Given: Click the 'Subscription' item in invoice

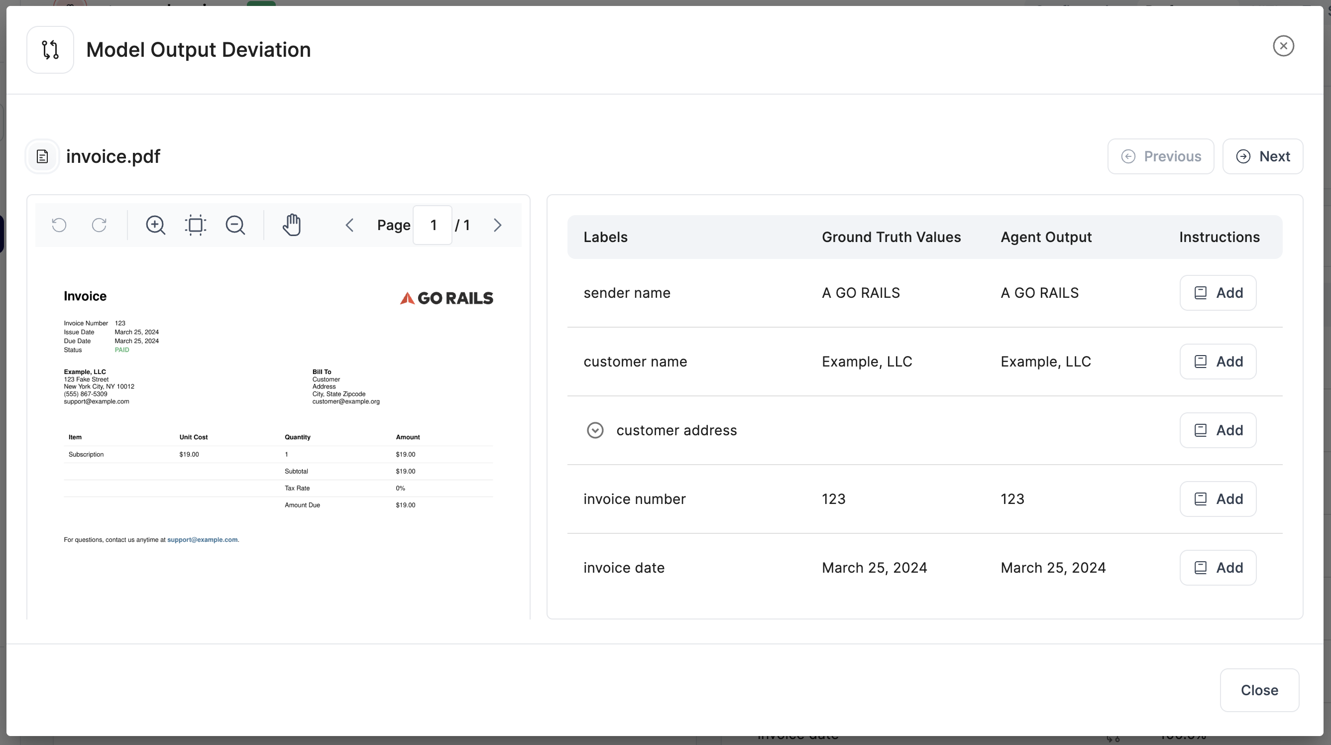Looking at the screenshot, I should (x=86, y=455).
